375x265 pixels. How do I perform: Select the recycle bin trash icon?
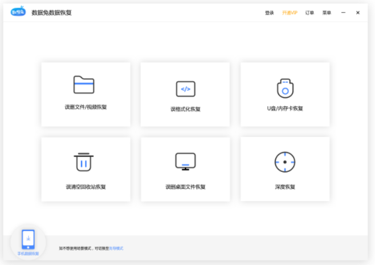[84, 162]
